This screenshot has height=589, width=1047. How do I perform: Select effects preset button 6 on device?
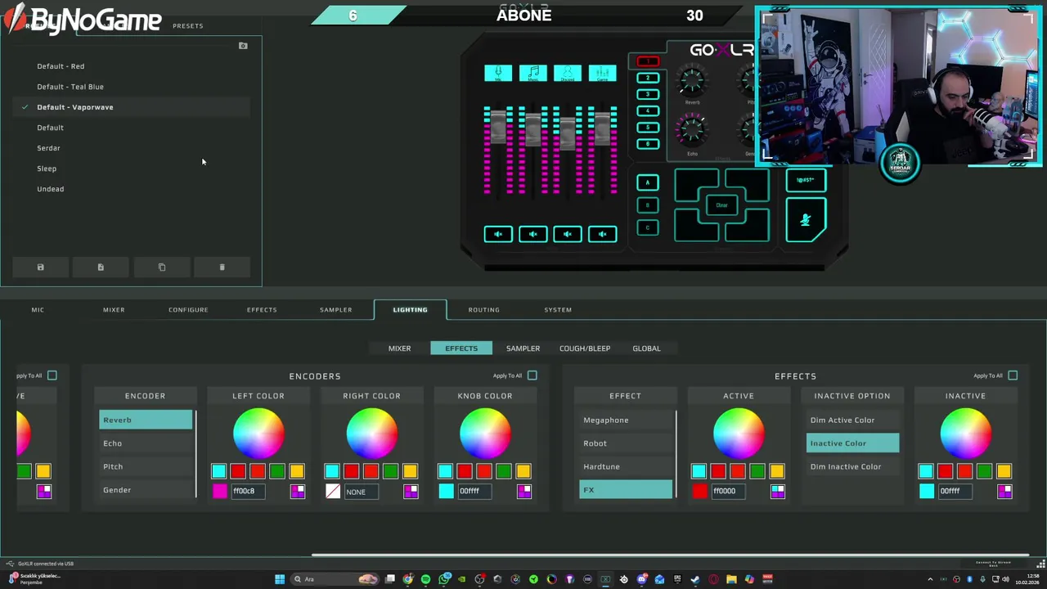coord(648,144)
